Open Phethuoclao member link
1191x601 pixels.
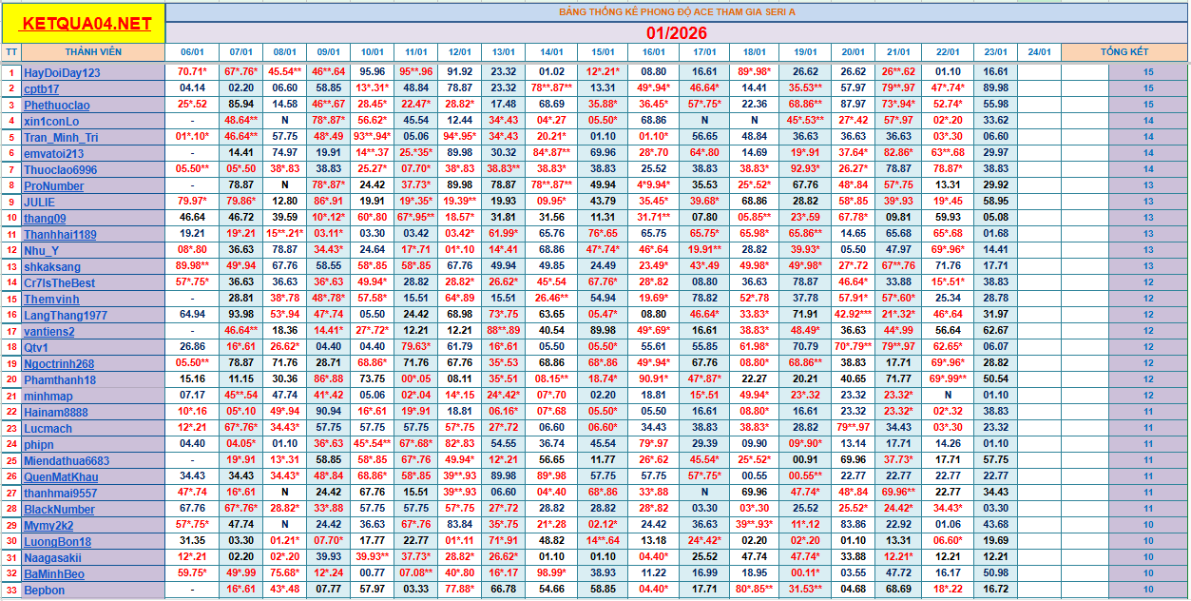57,106
